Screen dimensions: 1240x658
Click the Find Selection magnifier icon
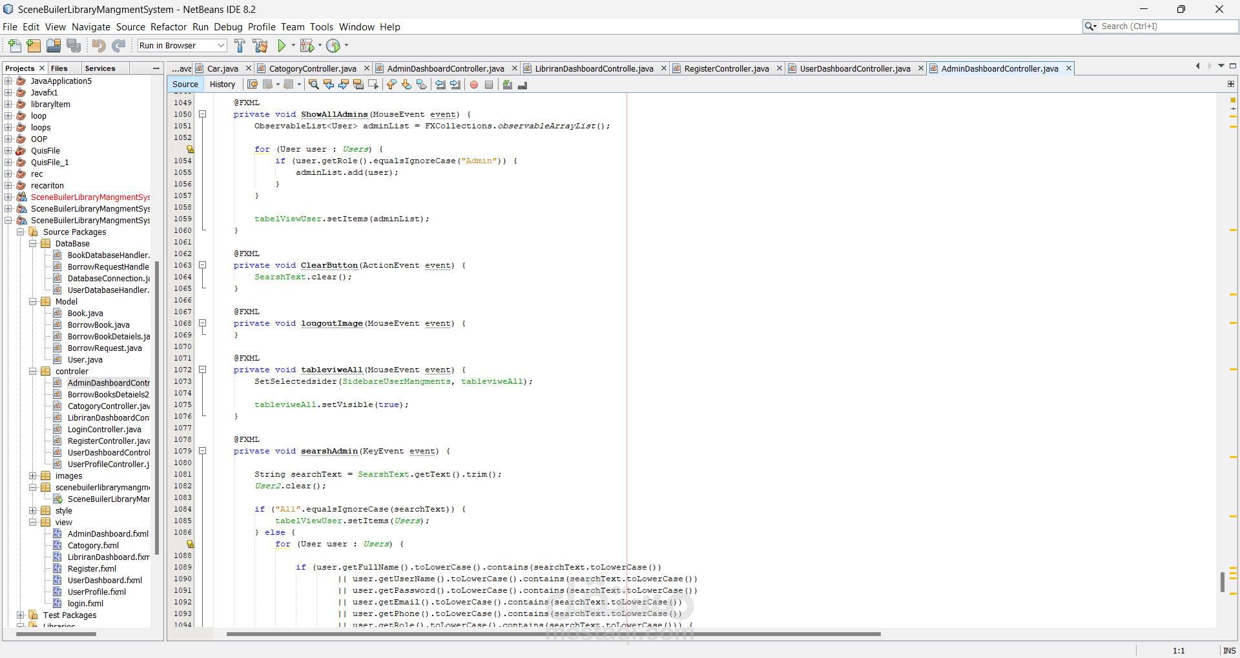point(314,85)
